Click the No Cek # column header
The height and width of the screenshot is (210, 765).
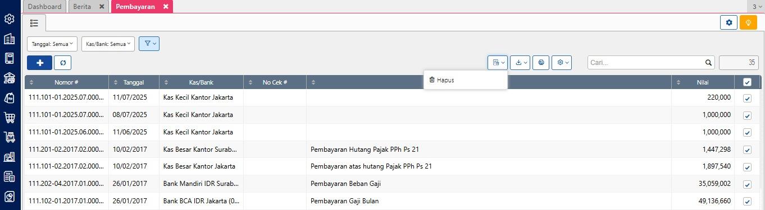pos(275,82)
